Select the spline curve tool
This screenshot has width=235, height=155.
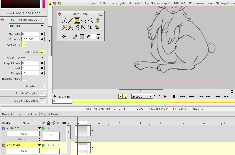(x=90, y=20)
